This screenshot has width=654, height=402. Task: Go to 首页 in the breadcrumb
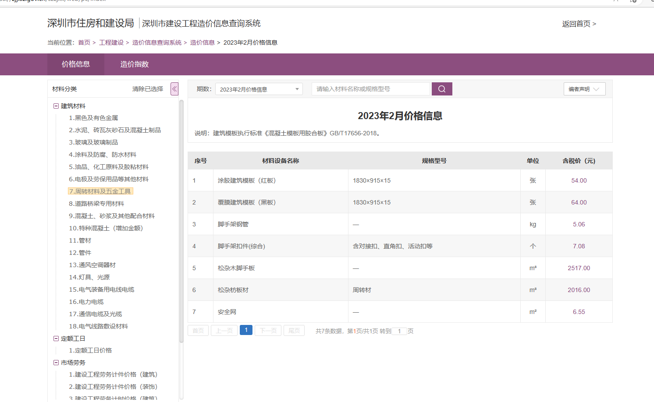pyautogui.click(x=84, y=42)
